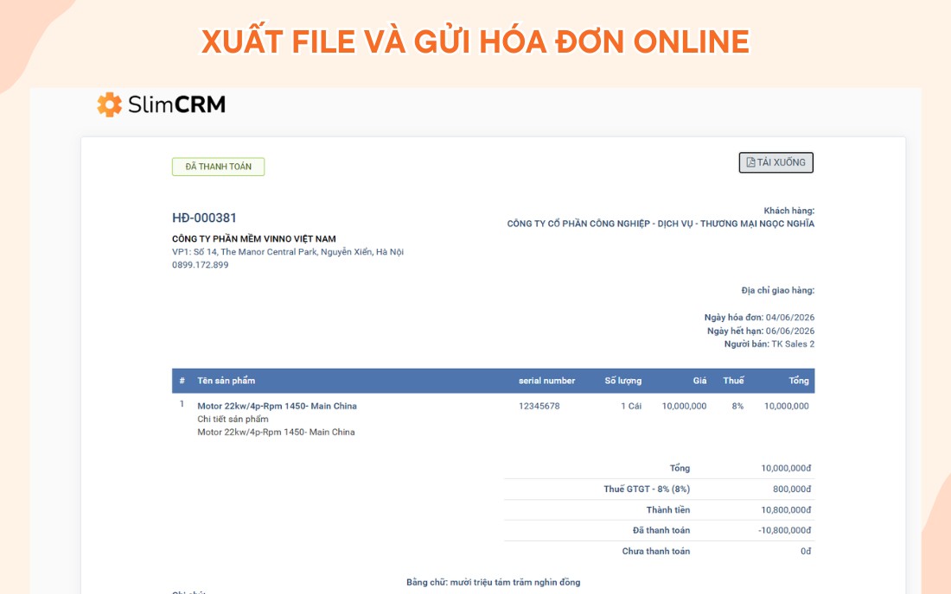Screen dimensions: 951x594
Task: Click the TẢI XUỐNG download button
Action: pos(775,162)
